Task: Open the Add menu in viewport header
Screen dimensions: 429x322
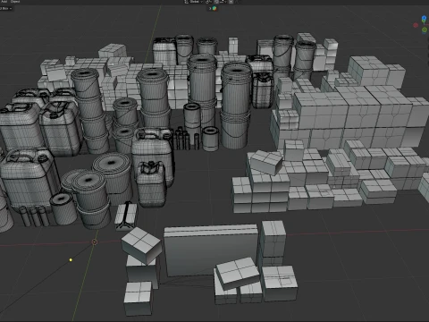Action: click(4, 2)
